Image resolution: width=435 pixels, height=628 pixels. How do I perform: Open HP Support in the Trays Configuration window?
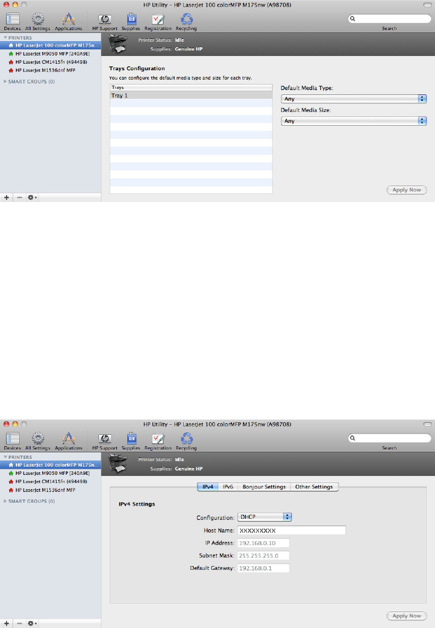(x=105, y=21)
